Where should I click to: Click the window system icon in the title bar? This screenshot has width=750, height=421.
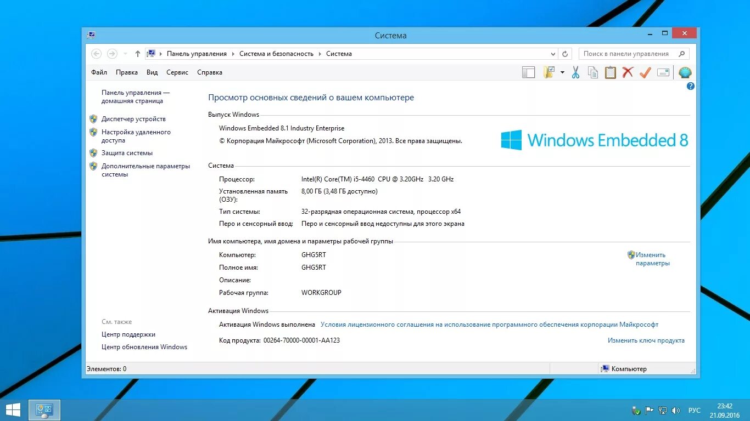click(91, 35)
